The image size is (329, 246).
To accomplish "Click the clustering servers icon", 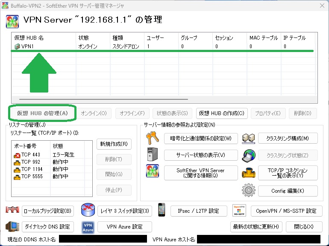I will pos(248,139).
